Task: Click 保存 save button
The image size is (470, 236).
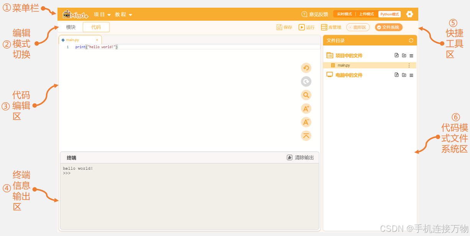Action: [x=284, y=27]
